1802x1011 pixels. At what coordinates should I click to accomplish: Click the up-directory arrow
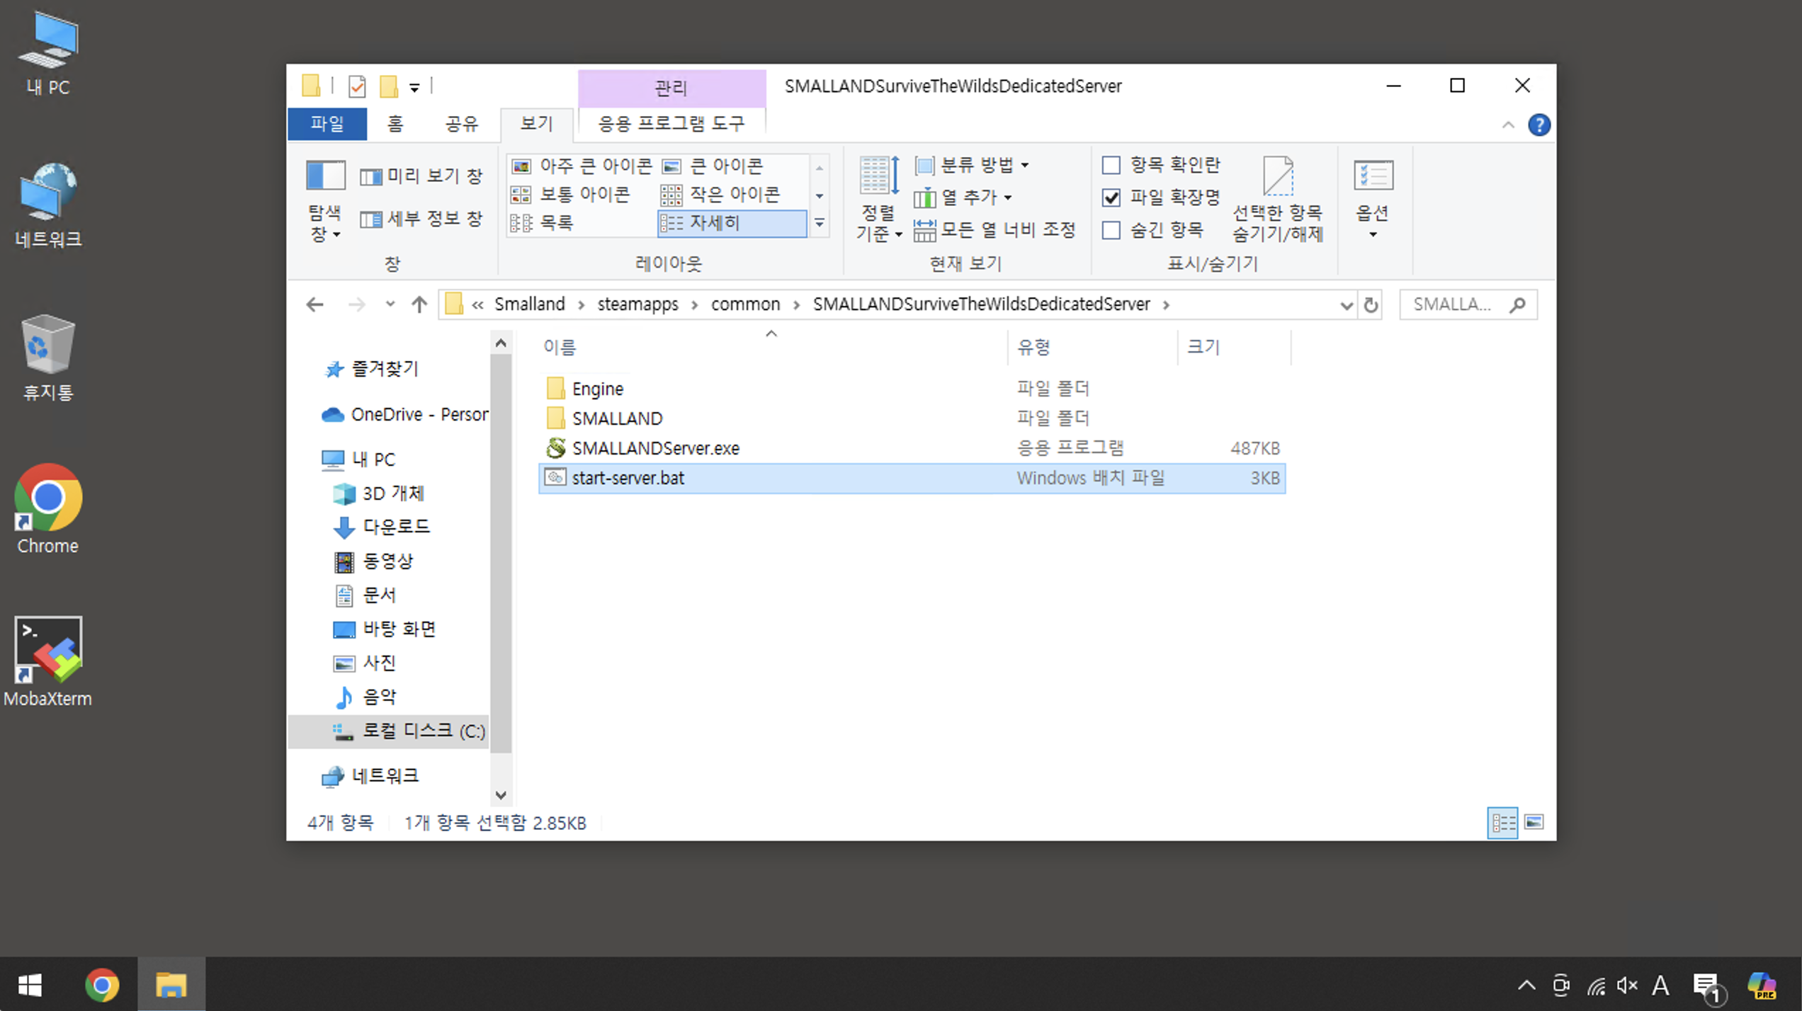[419, 305]
